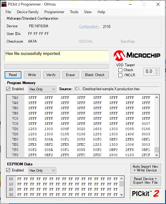Image resolution: width=166 pixels, height=204 pixels.
Task: Click Read Device + Export Hex File
Action: tap(146, 181)
